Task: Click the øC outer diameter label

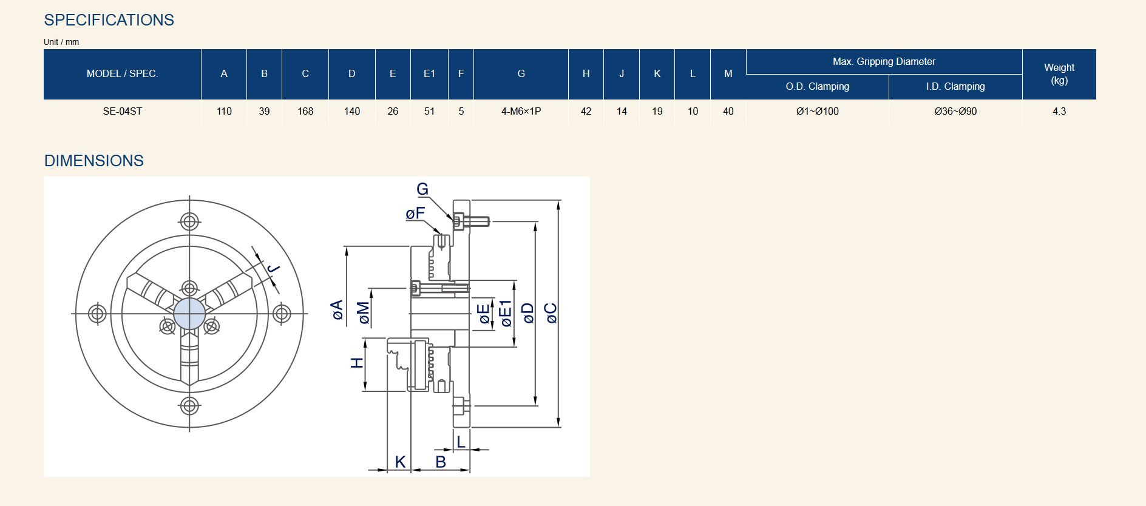Action: pos(551,313)
